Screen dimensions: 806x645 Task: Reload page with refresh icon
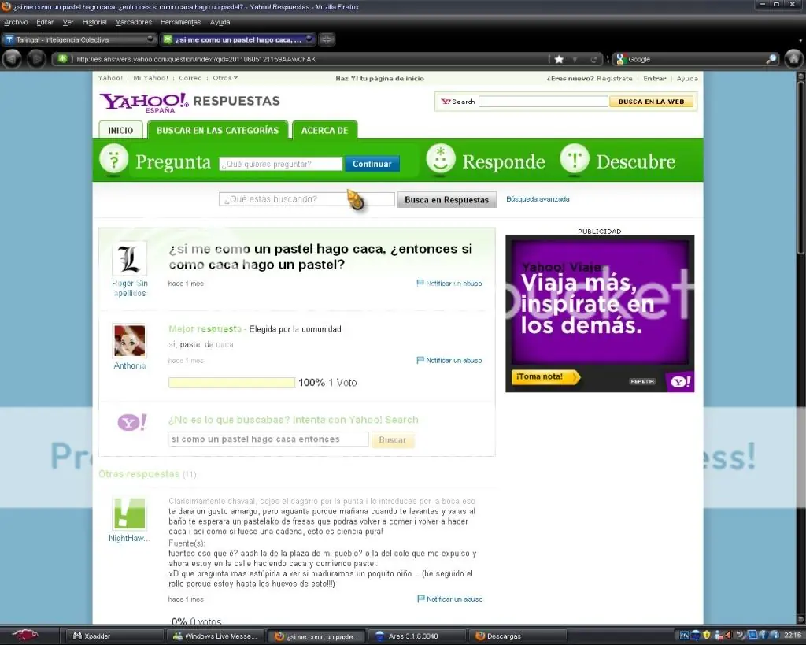593,60
